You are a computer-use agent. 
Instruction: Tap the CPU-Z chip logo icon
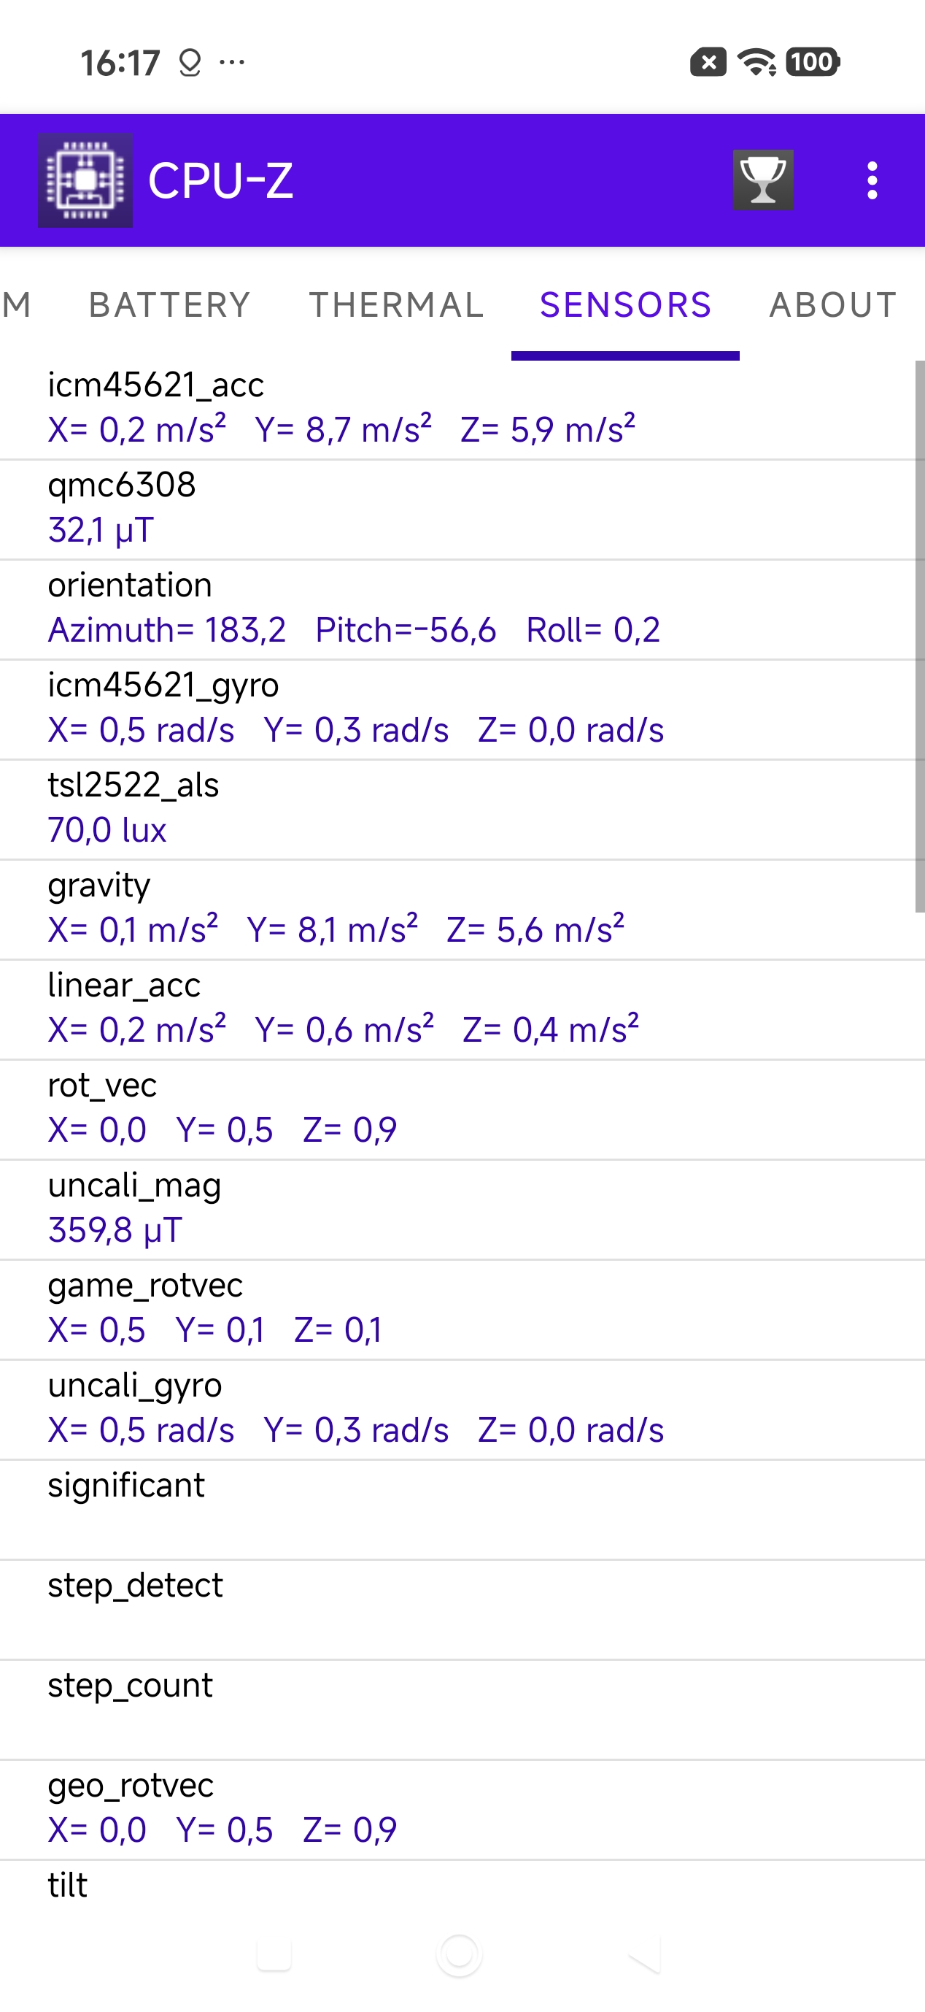(x=85, y=180)
